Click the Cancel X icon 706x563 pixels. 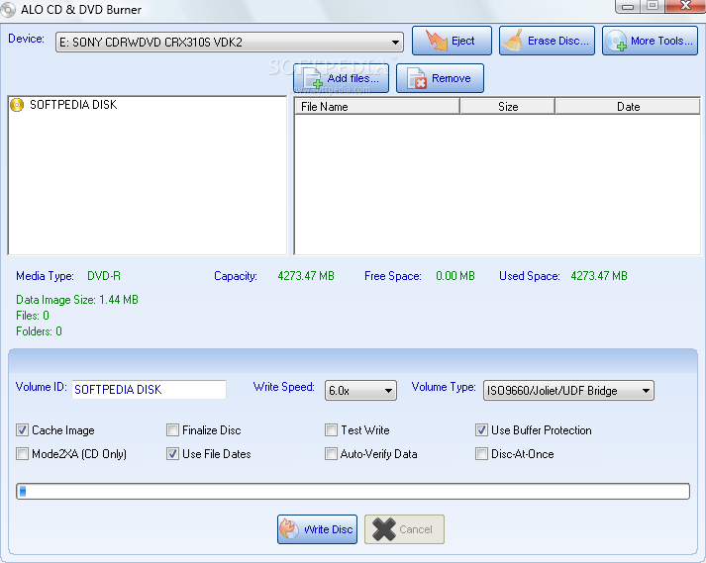pyautogui.click(x=383, y=529)
